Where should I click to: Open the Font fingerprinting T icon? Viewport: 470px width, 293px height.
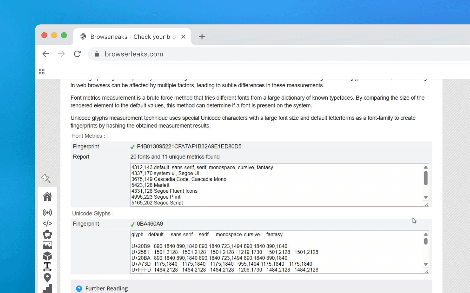coord(47,267)
